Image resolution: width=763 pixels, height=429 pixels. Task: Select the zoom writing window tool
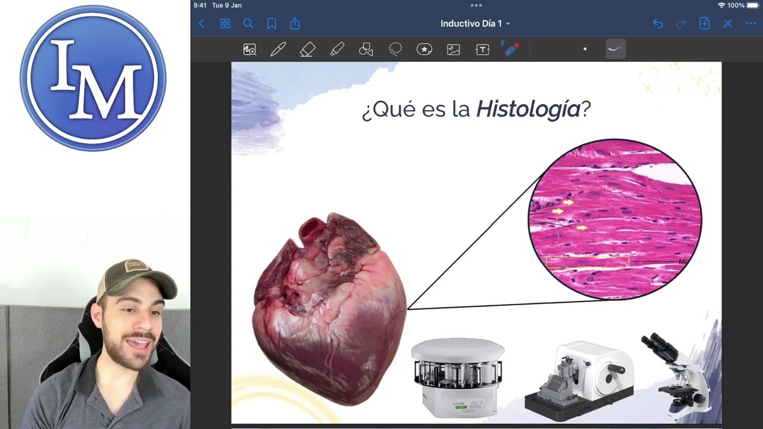click(250, 50)
